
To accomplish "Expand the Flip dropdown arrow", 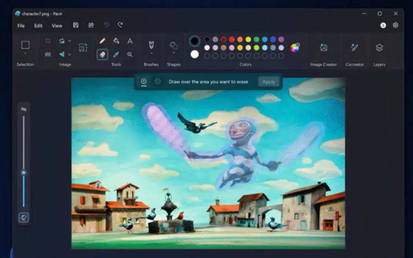I will pyautogui.click(x=70, y=54).
